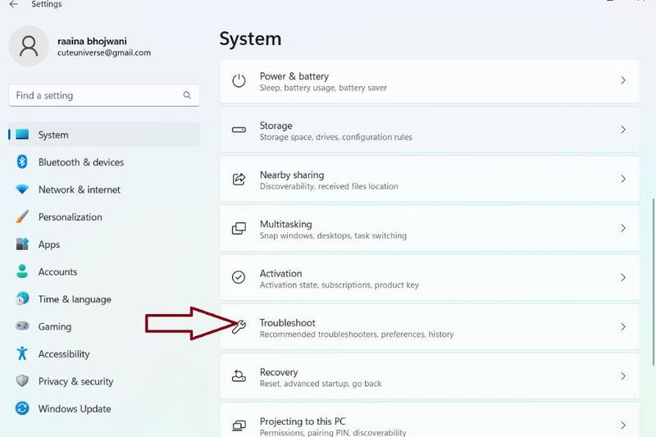Click "Reset, advanced startup, go back" text
This screenshot has width=656, height=437.
click(x=321, y=384)
